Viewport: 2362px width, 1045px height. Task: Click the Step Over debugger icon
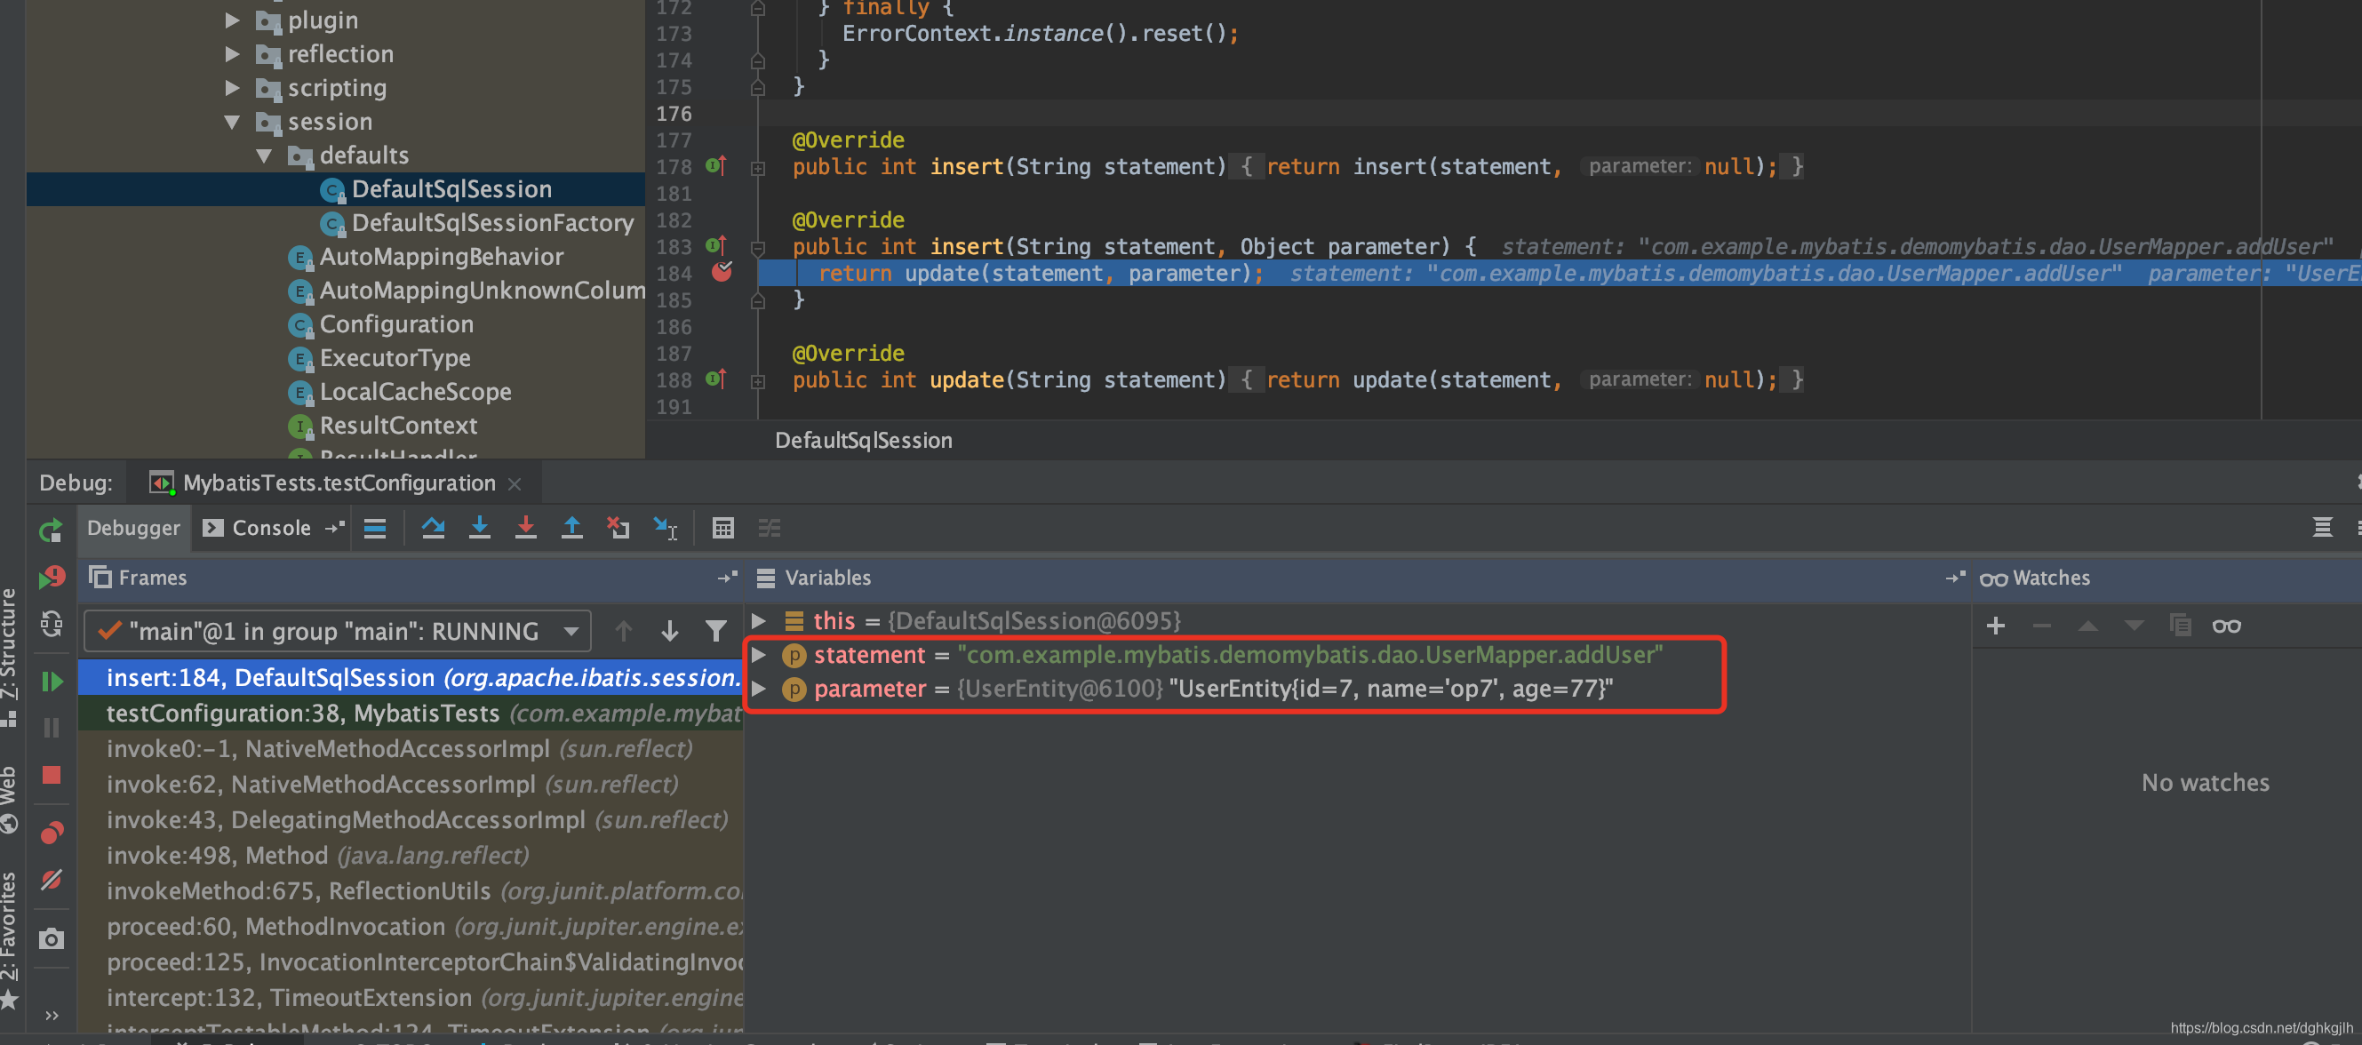[433, 528]
